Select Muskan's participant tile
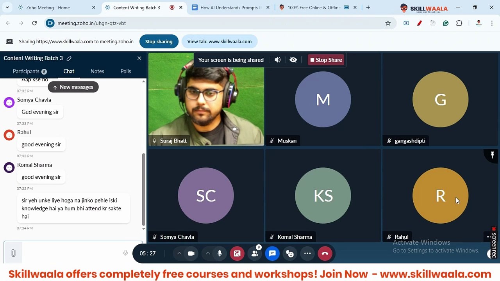Image resolution: width=500 pixels, height=281 pixels. point(323,100)
